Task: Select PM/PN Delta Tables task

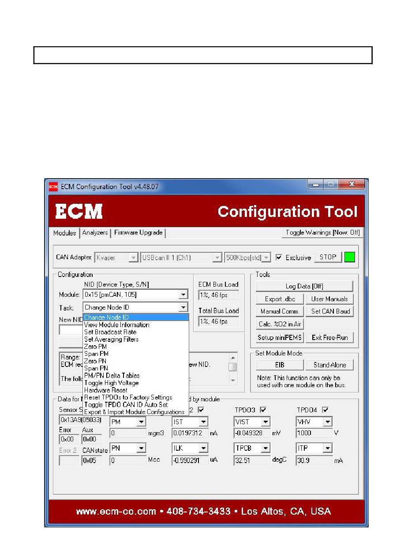Action: [x=136, y=376]
